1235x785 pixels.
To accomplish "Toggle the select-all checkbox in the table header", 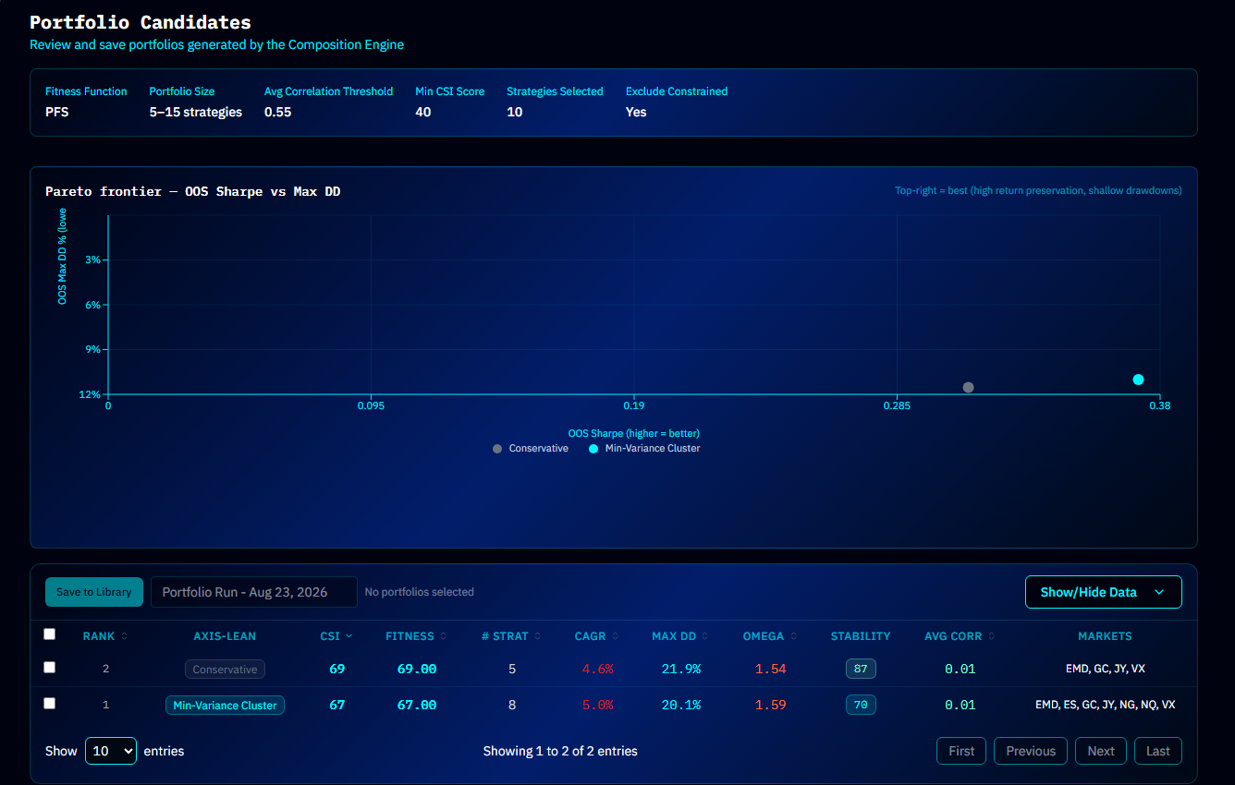I will coord(50,634).
